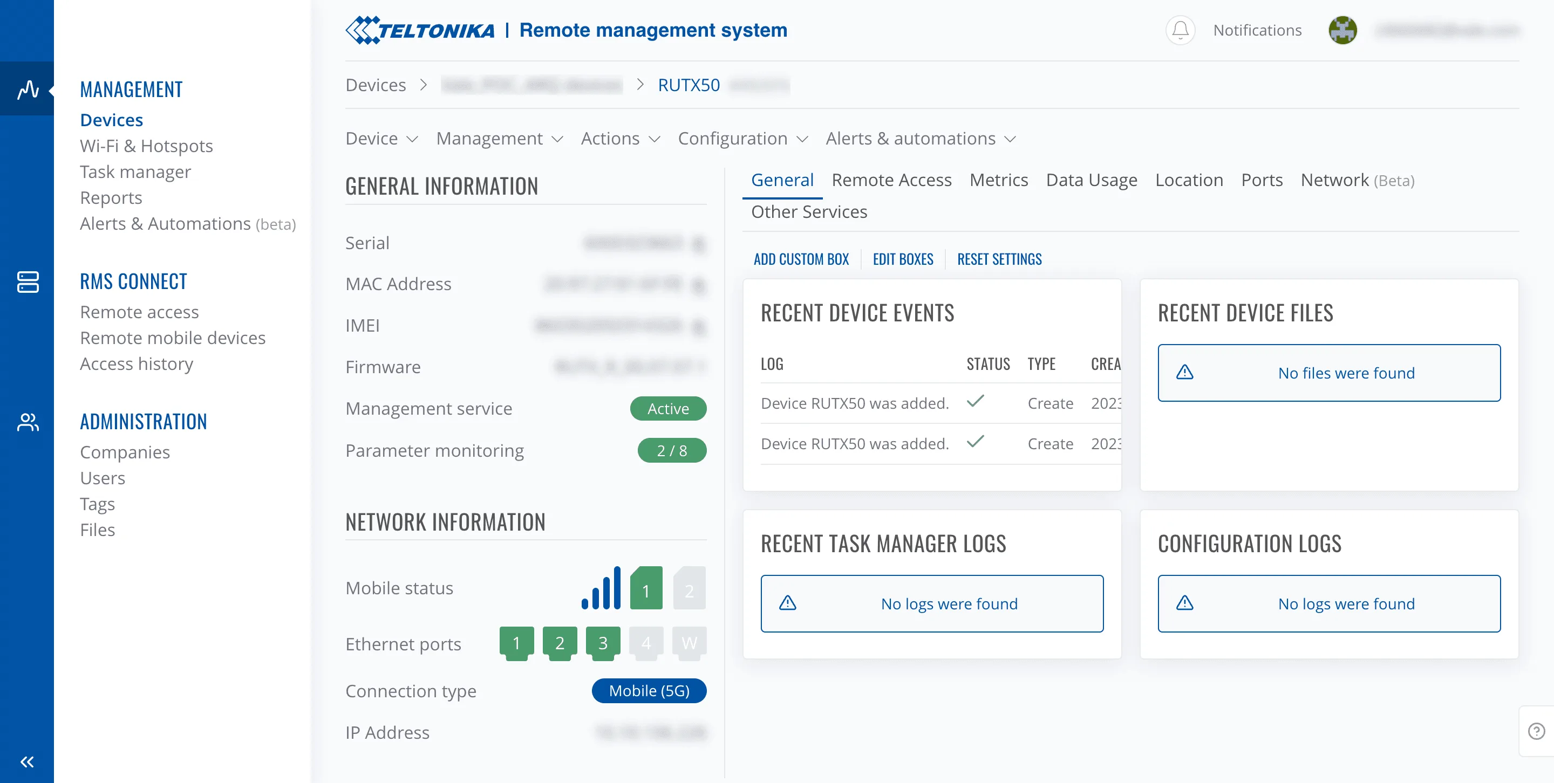Image resolution: width=1554 pixels, height=783 pixels.
Task: Collapse the sidebar with the double-arrow icon
Action: tap(27, 761)
